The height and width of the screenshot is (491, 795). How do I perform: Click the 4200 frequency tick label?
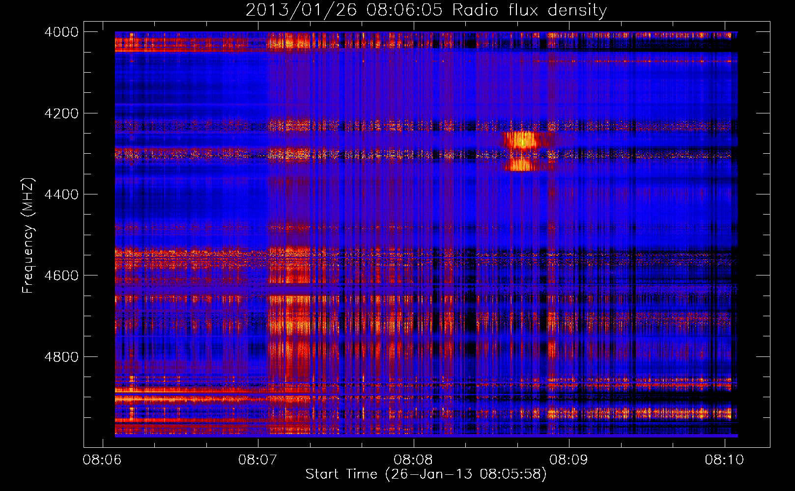(61, 113)
